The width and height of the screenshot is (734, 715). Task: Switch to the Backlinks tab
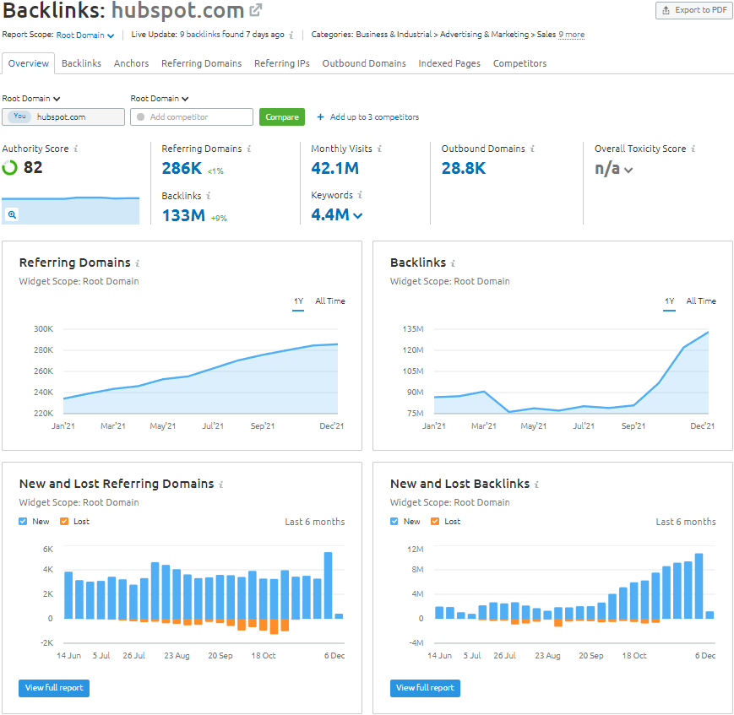(81, 63)
